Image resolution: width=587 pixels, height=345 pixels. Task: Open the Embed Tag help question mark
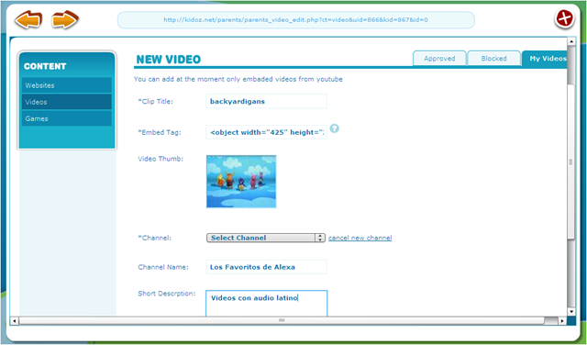pos(334,128)
